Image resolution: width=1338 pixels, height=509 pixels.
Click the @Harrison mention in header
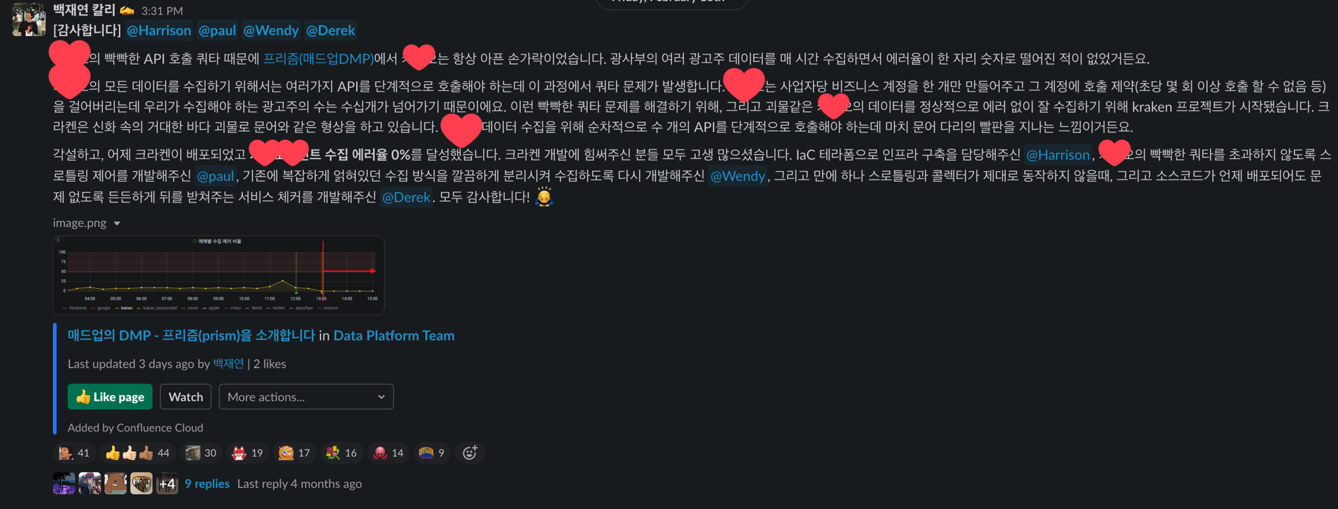tap(159, 31)
